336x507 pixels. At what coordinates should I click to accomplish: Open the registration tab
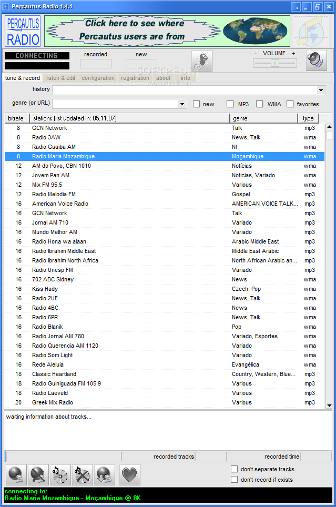tap(135, 78)
